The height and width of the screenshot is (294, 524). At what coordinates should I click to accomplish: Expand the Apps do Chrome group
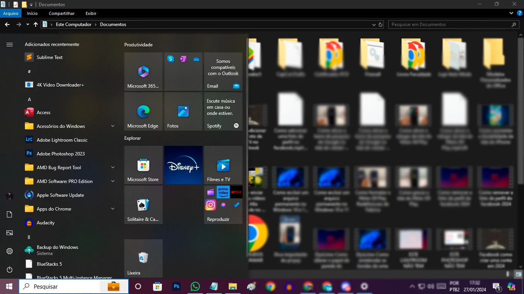point(112,209)
